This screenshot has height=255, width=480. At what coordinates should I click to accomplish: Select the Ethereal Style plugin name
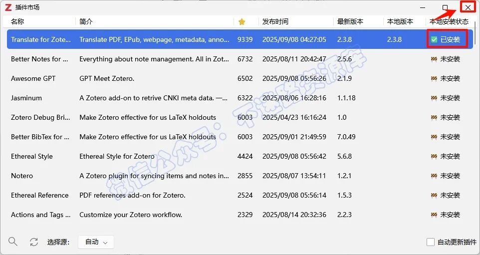point(32,156)
